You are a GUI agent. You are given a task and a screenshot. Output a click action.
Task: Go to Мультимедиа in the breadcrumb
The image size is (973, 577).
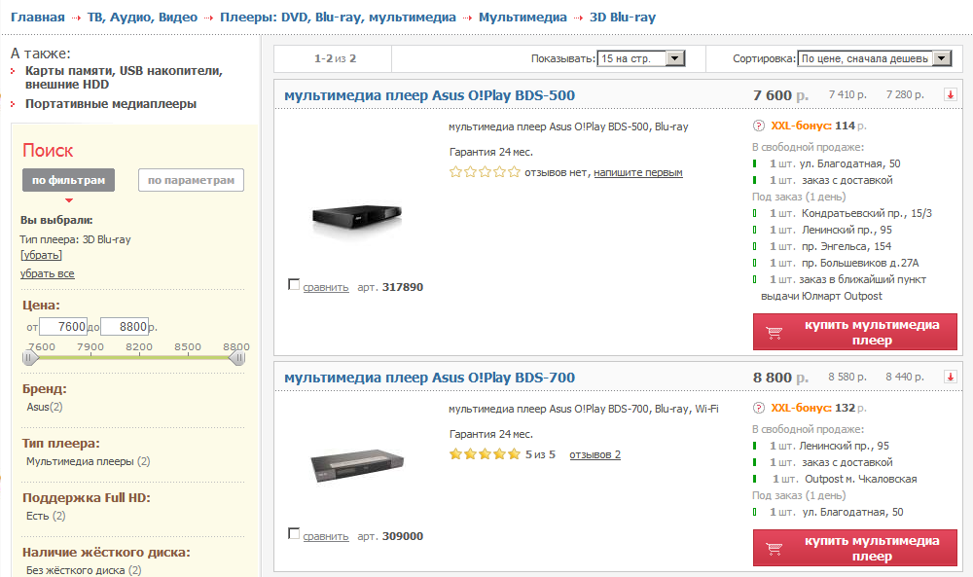[x=523, y=18]
